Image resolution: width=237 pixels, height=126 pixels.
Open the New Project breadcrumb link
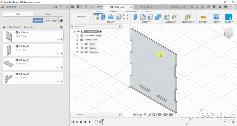click(x=15, y=27)
